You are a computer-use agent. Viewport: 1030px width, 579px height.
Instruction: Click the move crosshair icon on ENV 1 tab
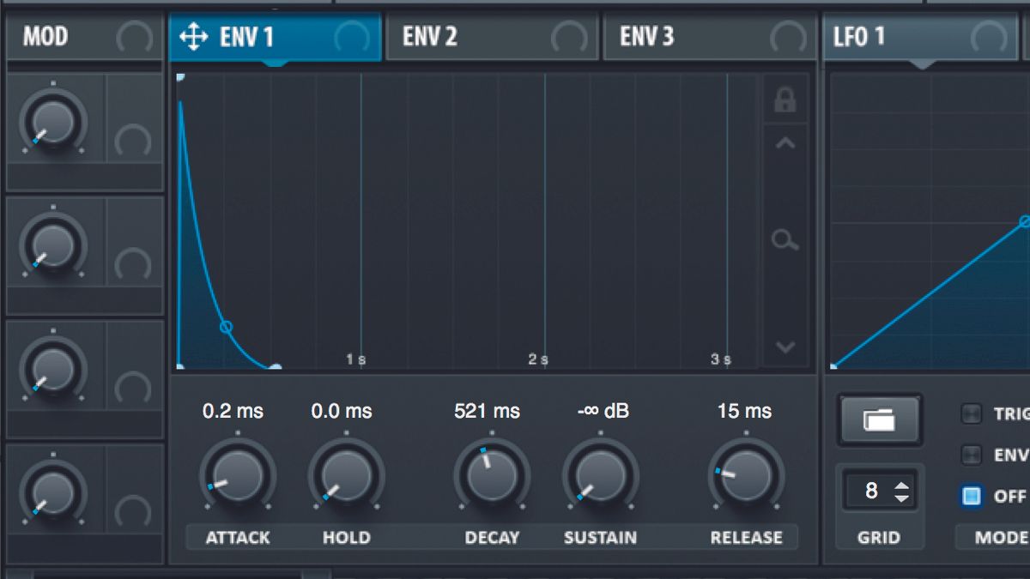(x=196, y=36)
